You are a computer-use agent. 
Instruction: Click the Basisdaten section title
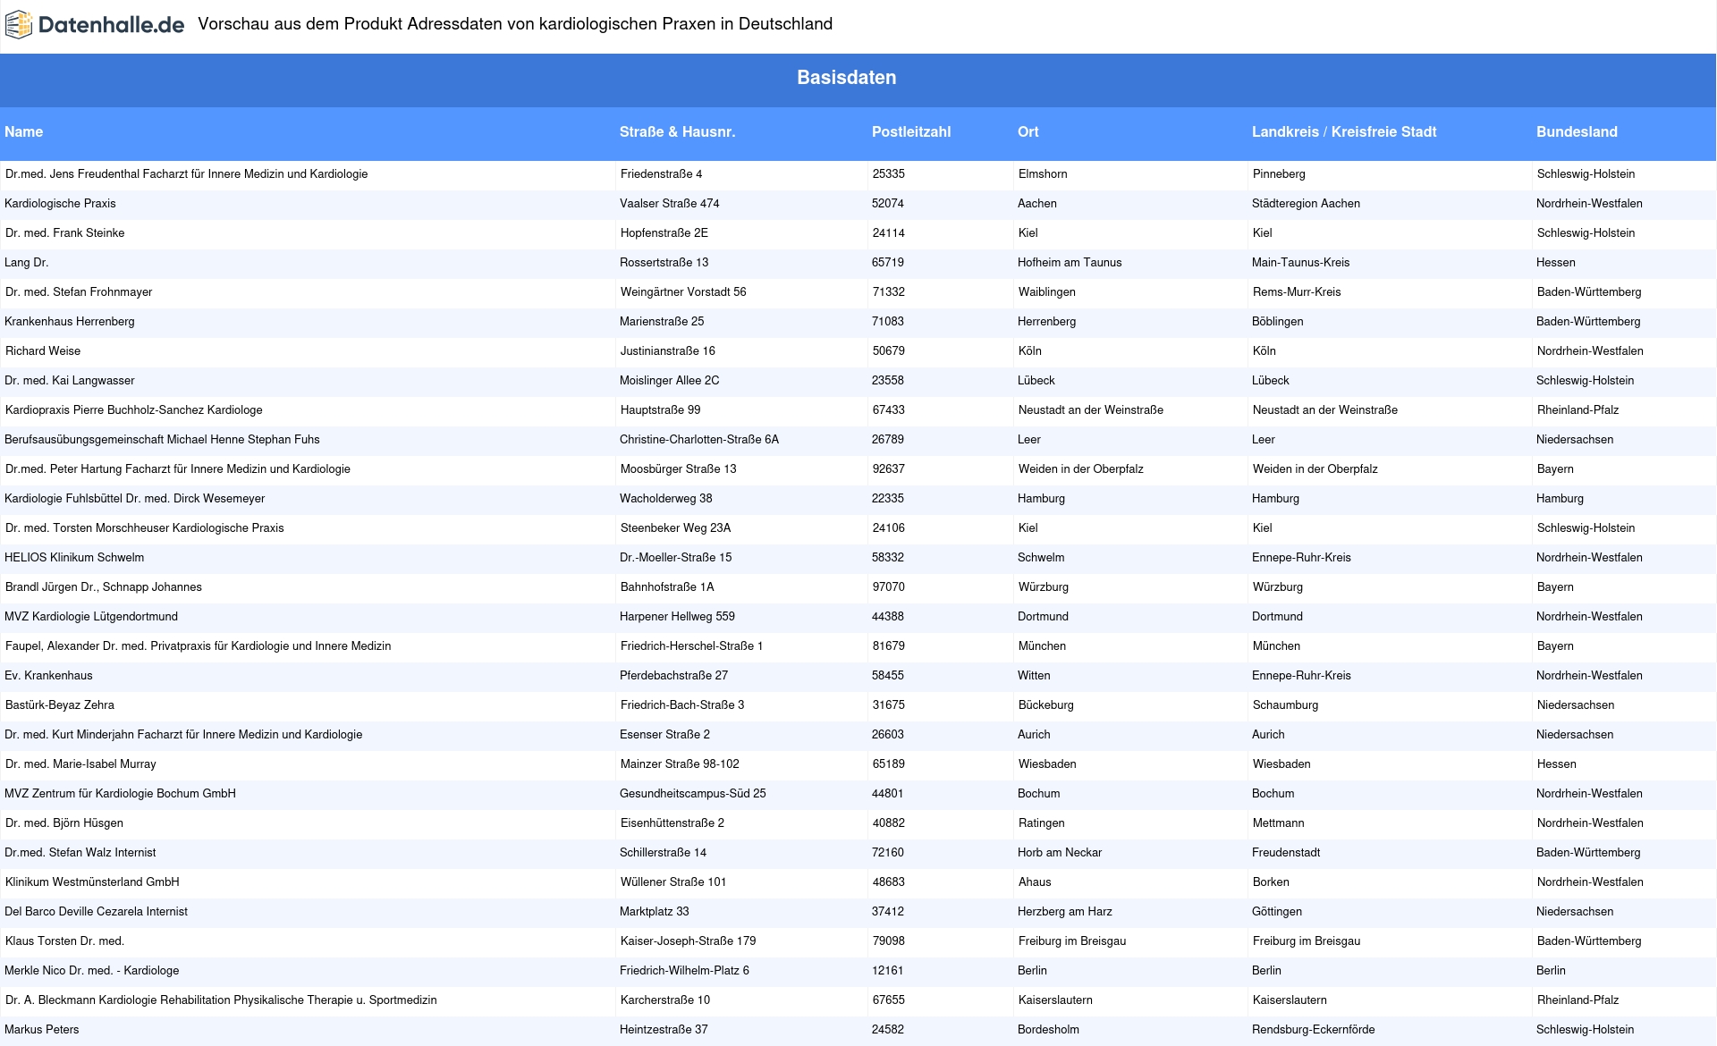point(846,78)
